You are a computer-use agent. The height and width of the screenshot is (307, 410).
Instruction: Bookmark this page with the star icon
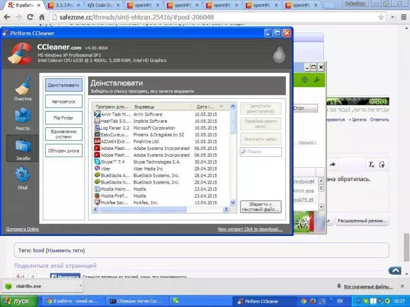pyautogui.click(x=381, y=17)
